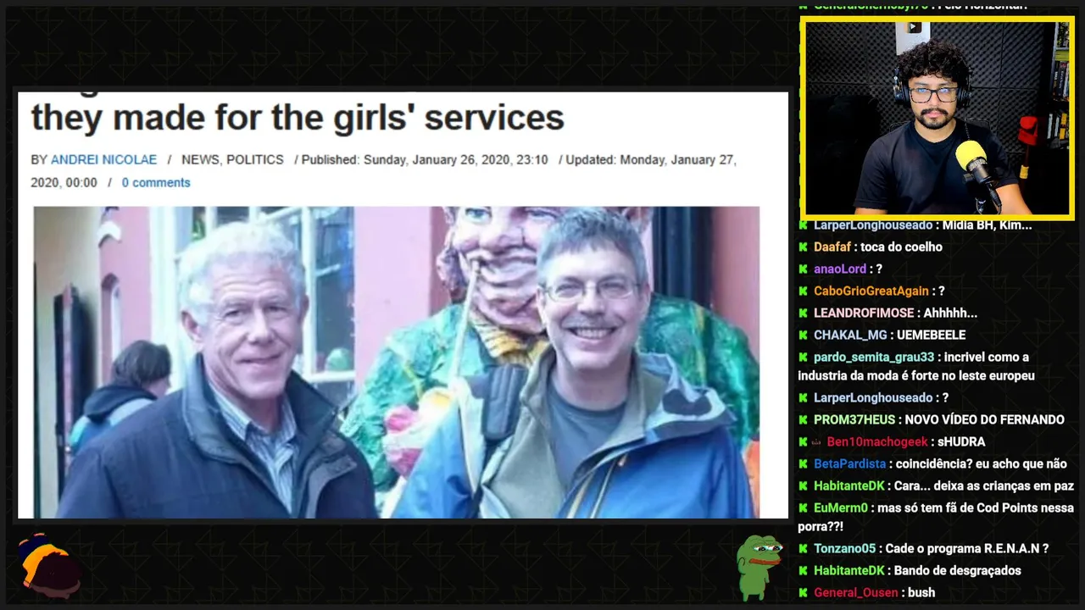Click the streamer webcam feed
The height and width of the screenshot is (610, 1085).
[x=938, y=118]
